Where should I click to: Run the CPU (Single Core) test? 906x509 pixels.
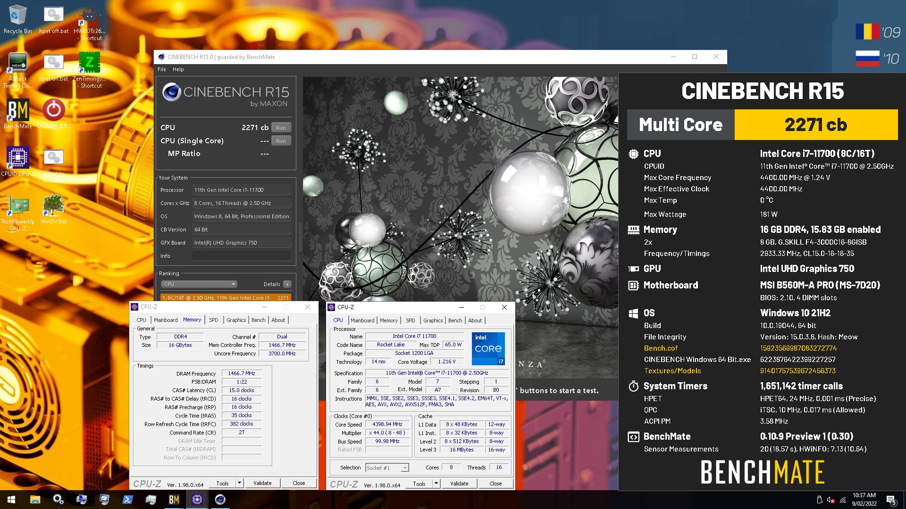tap(281, 141)
